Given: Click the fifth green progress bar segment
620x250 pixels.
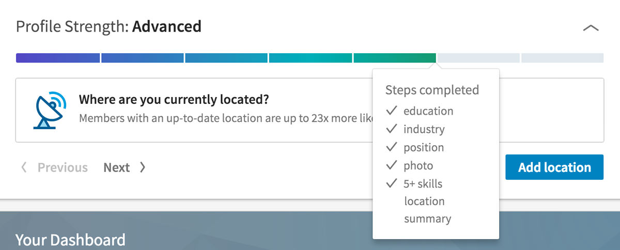Looking at the screenshot, I should 395,58.
